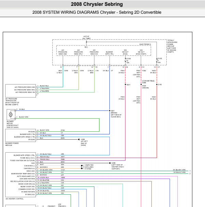Click "DK BLU/LT GRN" label at diagram right edge
The height and width of the screenshot is (207, 205).
[x=179, y=172]
